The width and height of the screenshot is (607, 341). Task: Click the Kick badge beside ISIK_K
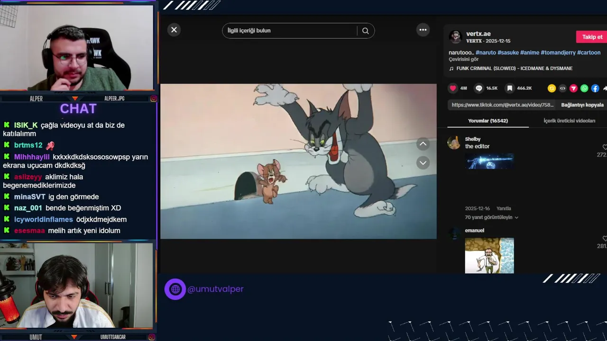(7, 125)
